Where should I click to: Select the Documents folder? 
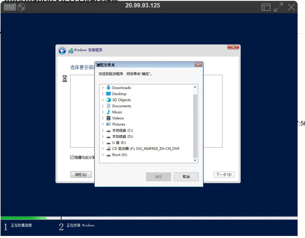coord(122,106)
